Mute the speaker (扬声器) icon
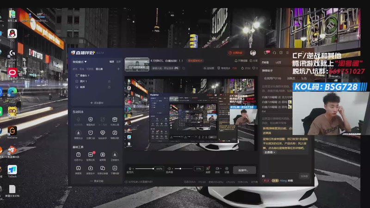Image resolution: width=370 pixels, height=208 pixels. click(x=169, y=169)
